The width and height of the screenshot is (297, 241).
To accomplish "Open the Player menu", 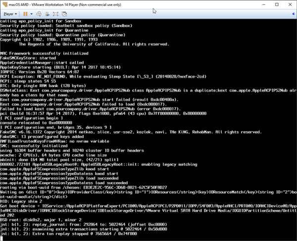I will (10, 14).
